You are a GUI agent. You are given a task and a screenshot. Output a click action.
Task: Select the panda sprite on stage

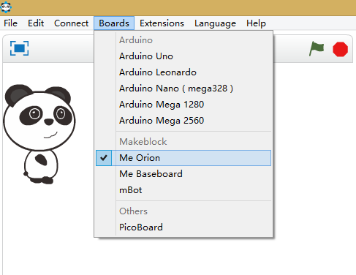pyautogui.click(x=39, y=134)
